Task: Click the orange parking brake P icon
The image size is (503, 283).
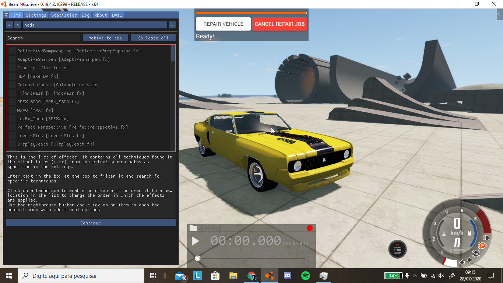Action: coord(482,245)
